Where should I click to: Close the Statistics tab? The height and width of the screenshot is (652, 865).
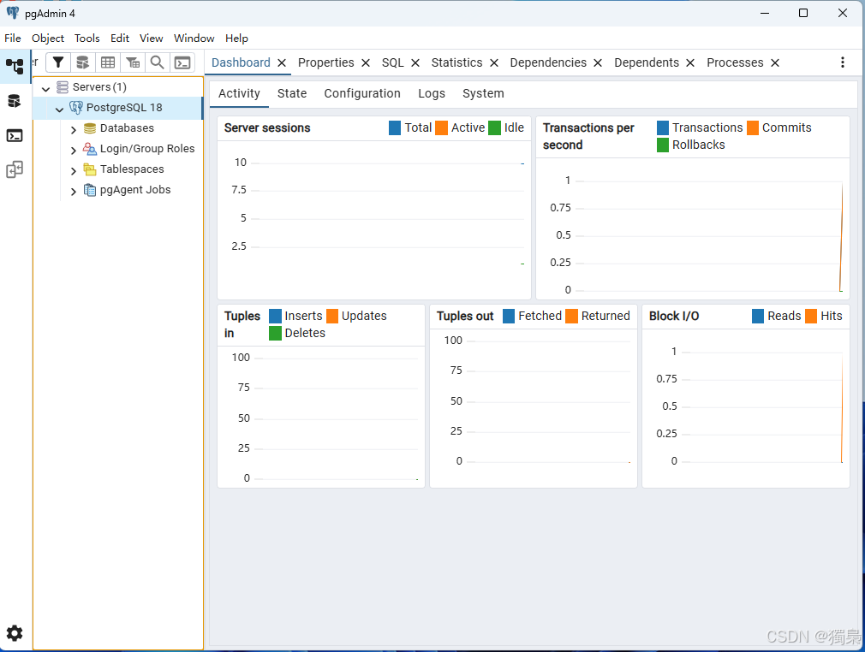(493, 62)
